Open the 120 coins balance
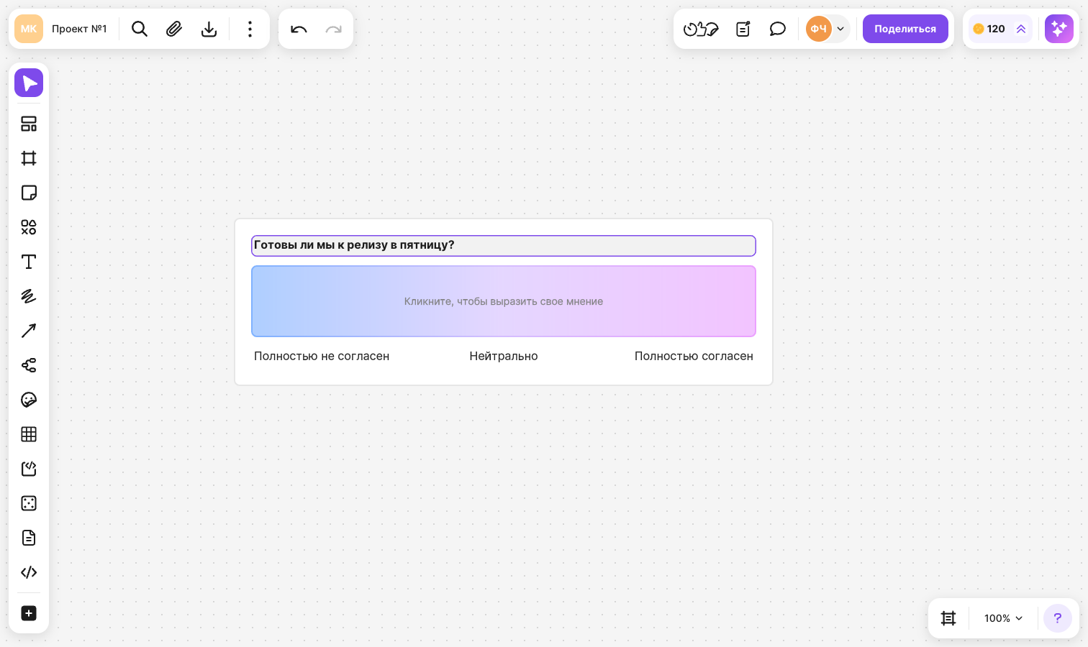 click(x=989, y=29)
